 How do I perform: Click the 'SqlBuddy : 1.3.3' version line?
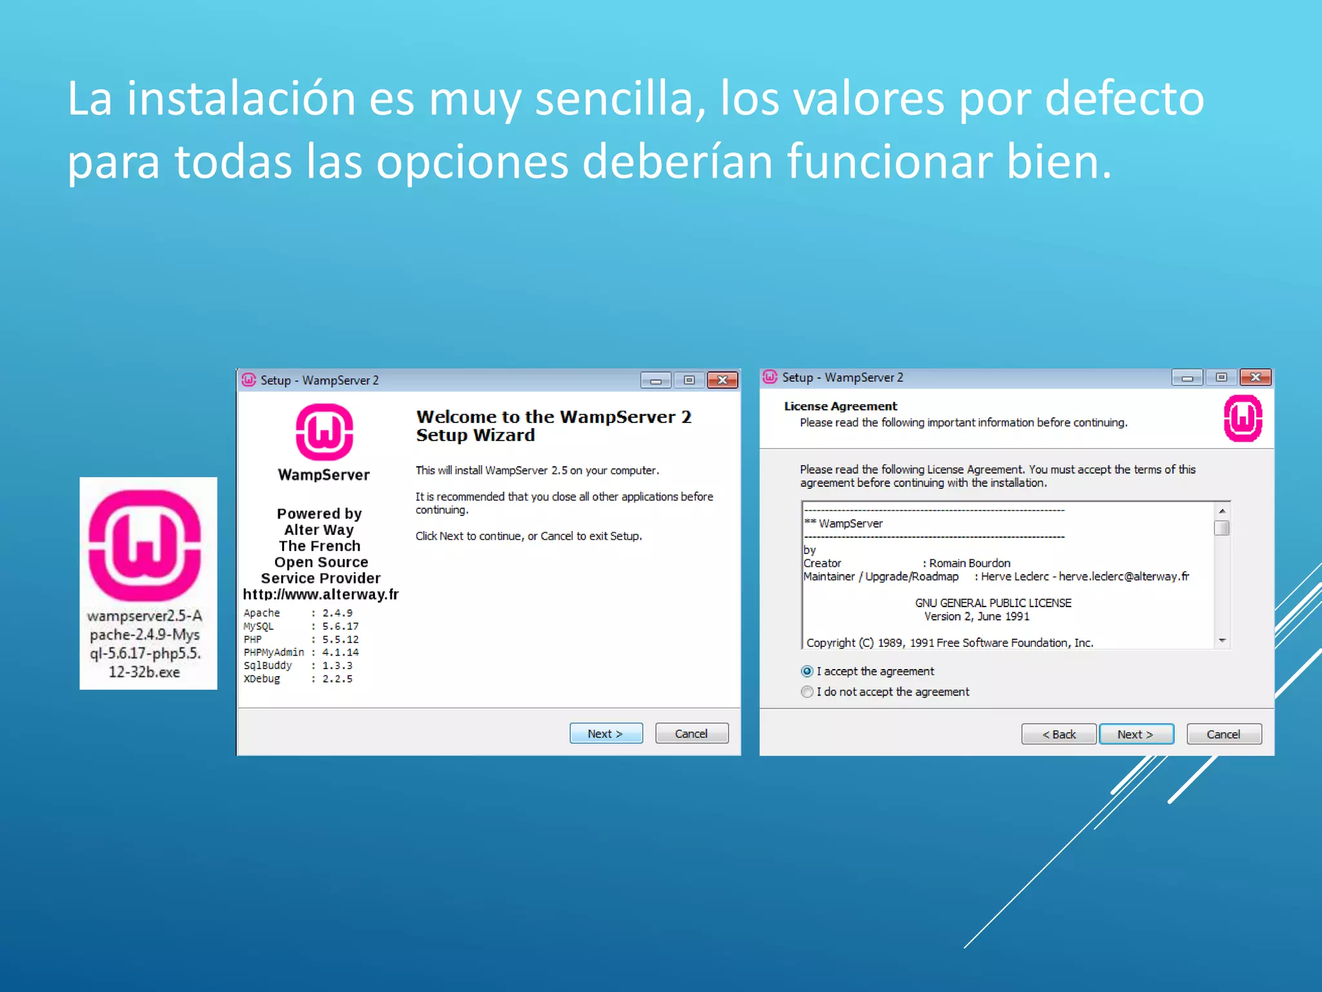click(x=298, y=665)
